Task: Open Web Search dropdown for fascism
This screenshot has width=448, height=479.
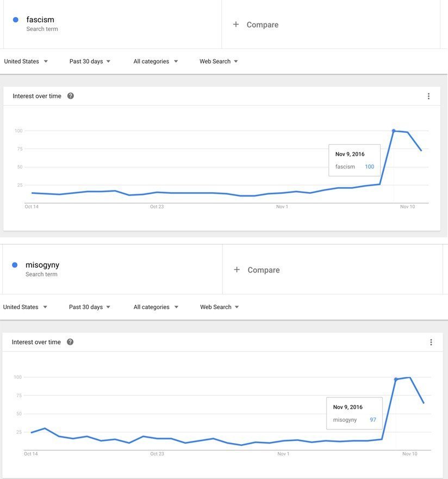Action: pyautogui.click(x=219, y=62)
